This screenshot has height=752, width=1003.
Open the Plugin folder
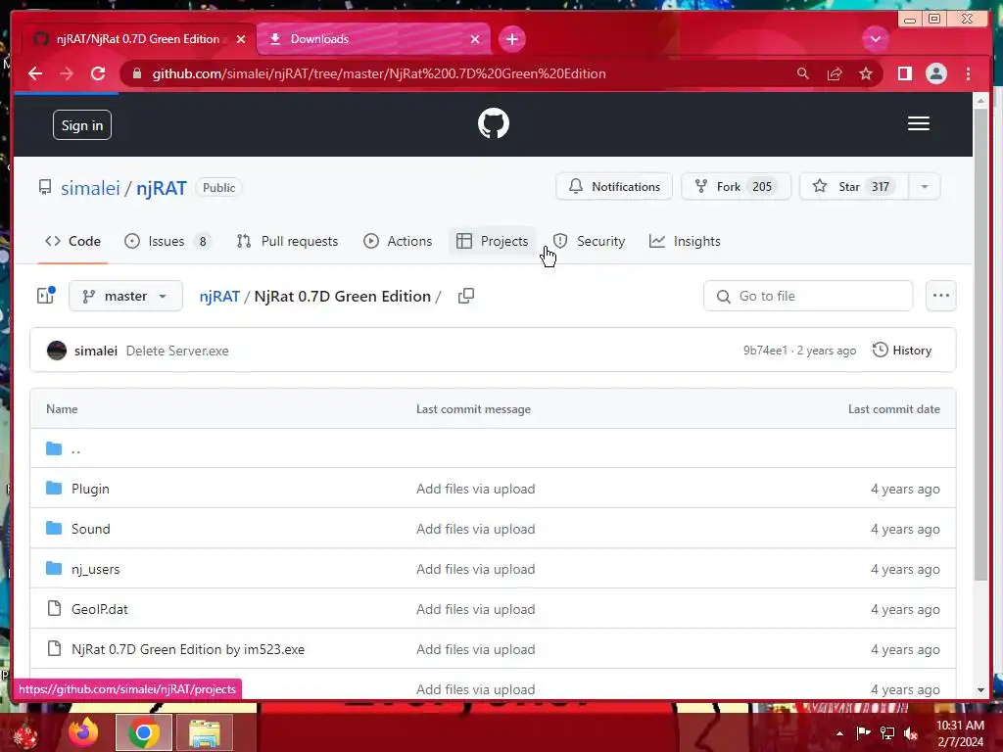coord(90,489)
